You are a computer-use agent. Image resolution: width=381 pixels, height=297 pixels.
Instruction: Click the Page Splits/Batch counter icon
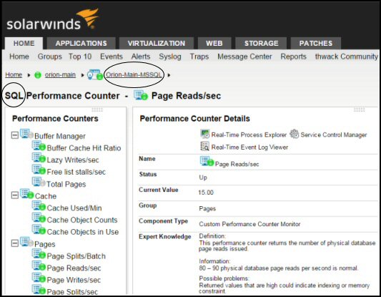coord(39,254)
